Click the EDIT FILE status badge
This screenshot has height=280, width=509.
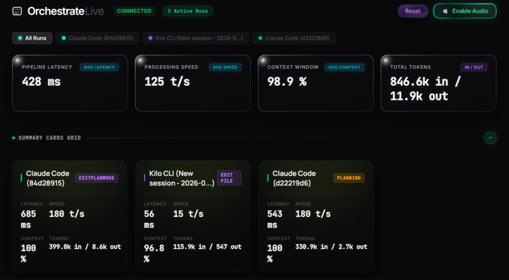click(229, 178)
